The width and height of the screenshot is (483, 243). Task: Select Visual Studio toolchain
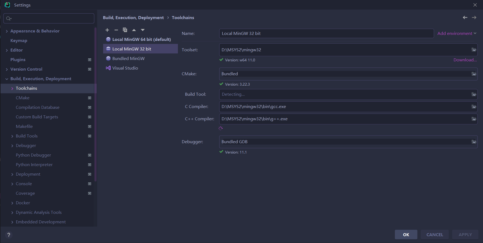coord(140,68)
